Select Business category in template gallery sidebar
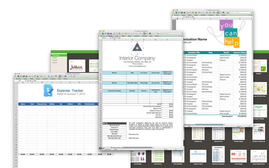Screen dimensions: 269x168 click(x=55, y=58)
